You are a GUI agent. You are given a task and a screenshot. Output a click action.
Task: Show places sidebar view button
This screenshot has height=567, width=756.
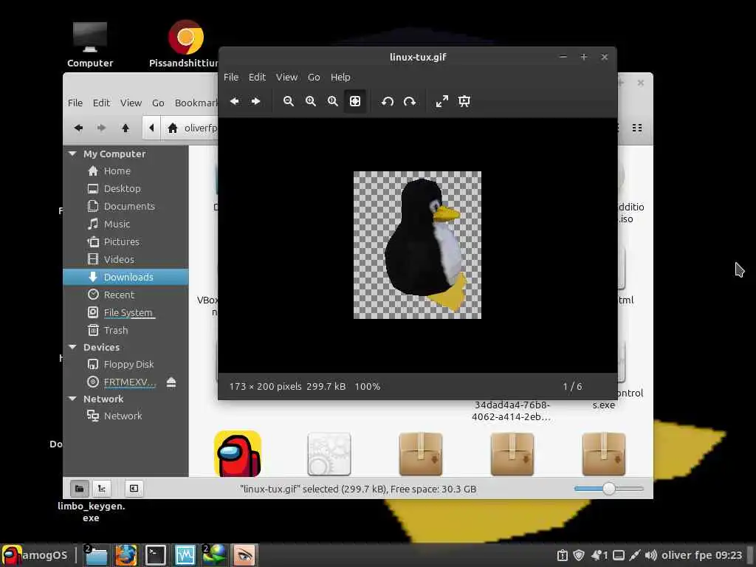pos(80,489)
